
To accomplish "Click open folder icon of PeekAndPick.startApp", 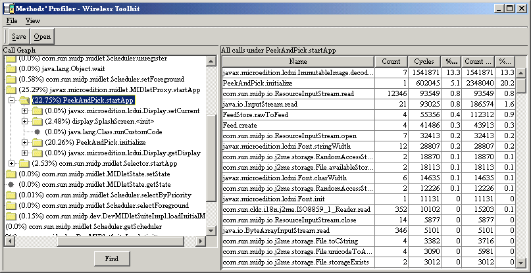I will pyautogui.click(x=24, y=100).
